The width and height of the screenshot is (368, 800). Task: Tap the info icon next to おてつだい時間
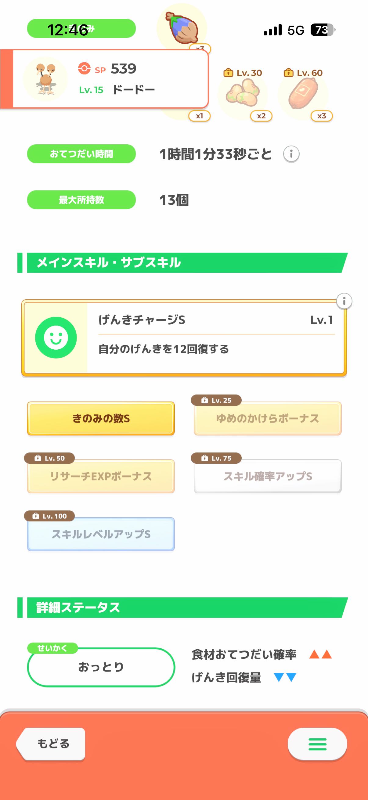coord(291,154)
